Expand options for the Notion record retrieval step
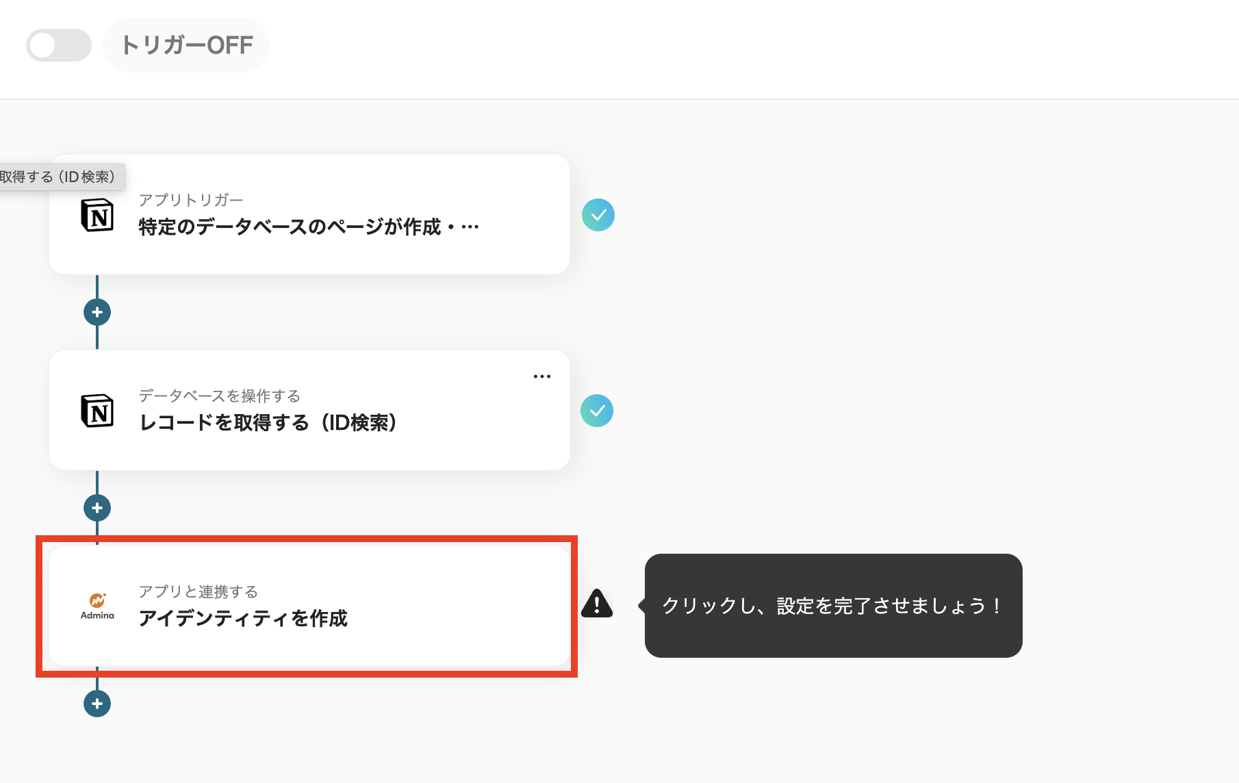 pyautogui.click(x=542, y=376)
